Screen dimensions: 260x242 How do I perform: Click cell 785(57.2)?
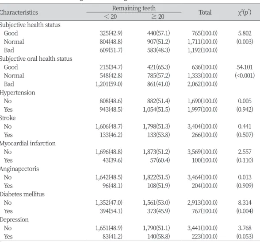[x=158, y=76]
